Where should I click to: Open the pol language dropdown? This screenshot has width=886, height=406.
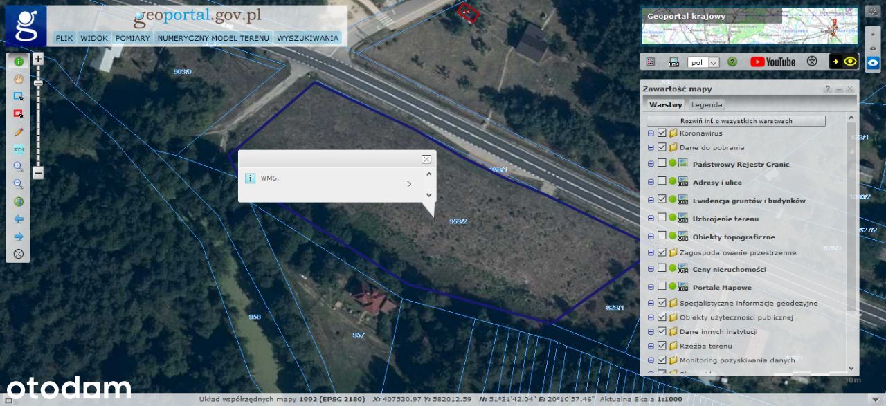703,62
